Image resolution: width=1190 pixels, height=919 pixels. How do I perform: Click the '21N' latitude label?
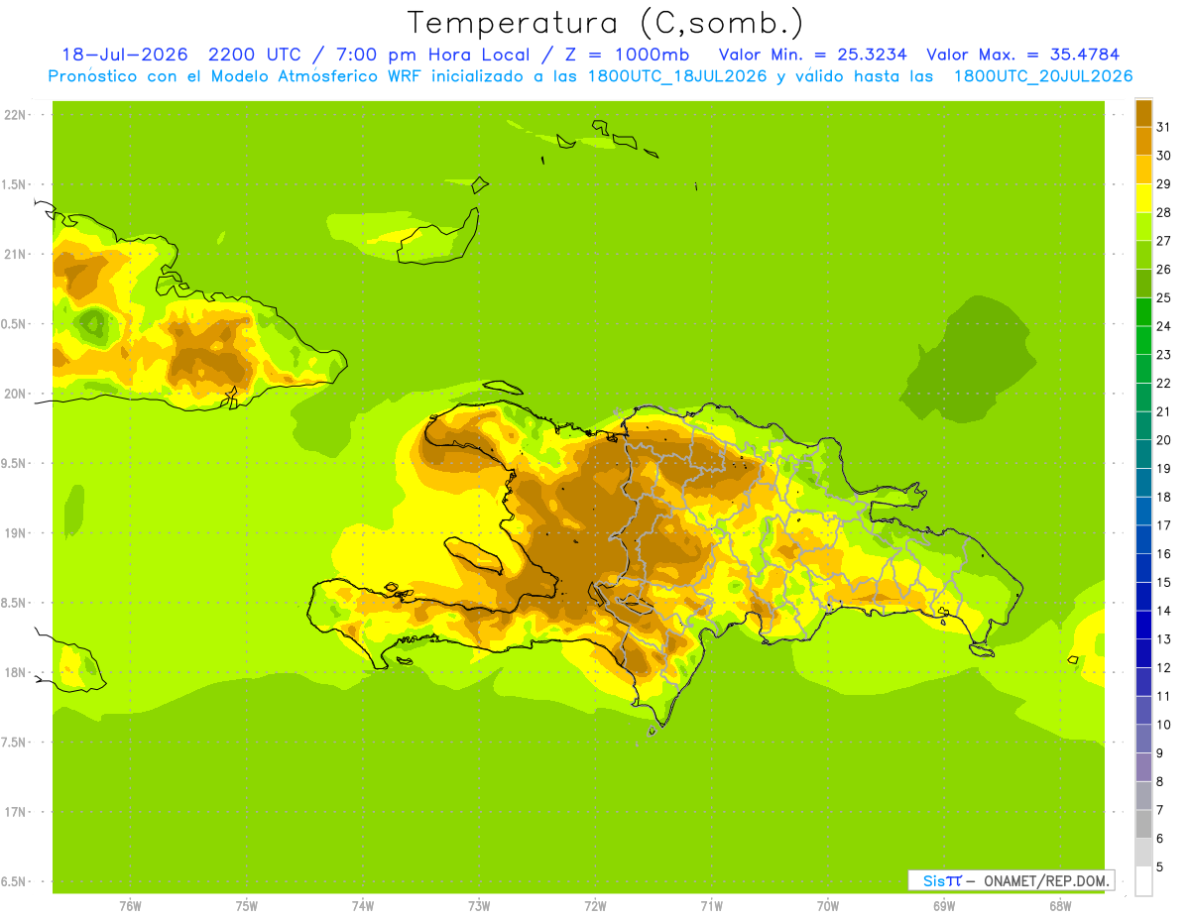pos(15,254)
